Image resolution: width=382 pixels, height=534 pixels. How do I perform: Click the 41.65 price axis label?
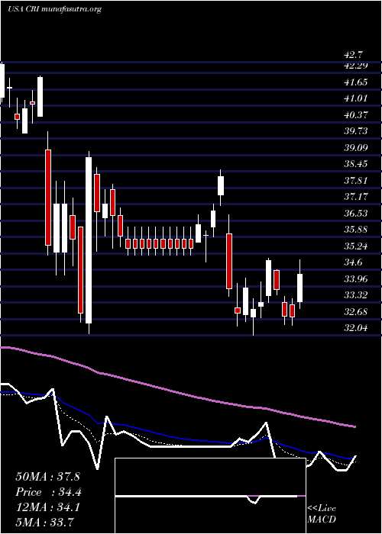tap(356, 82)
